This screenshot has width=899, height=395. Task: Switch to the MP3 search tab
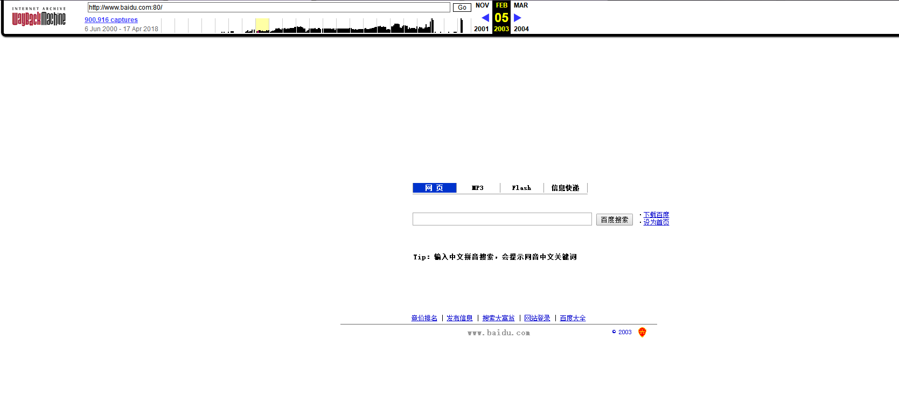click(478, 188)
